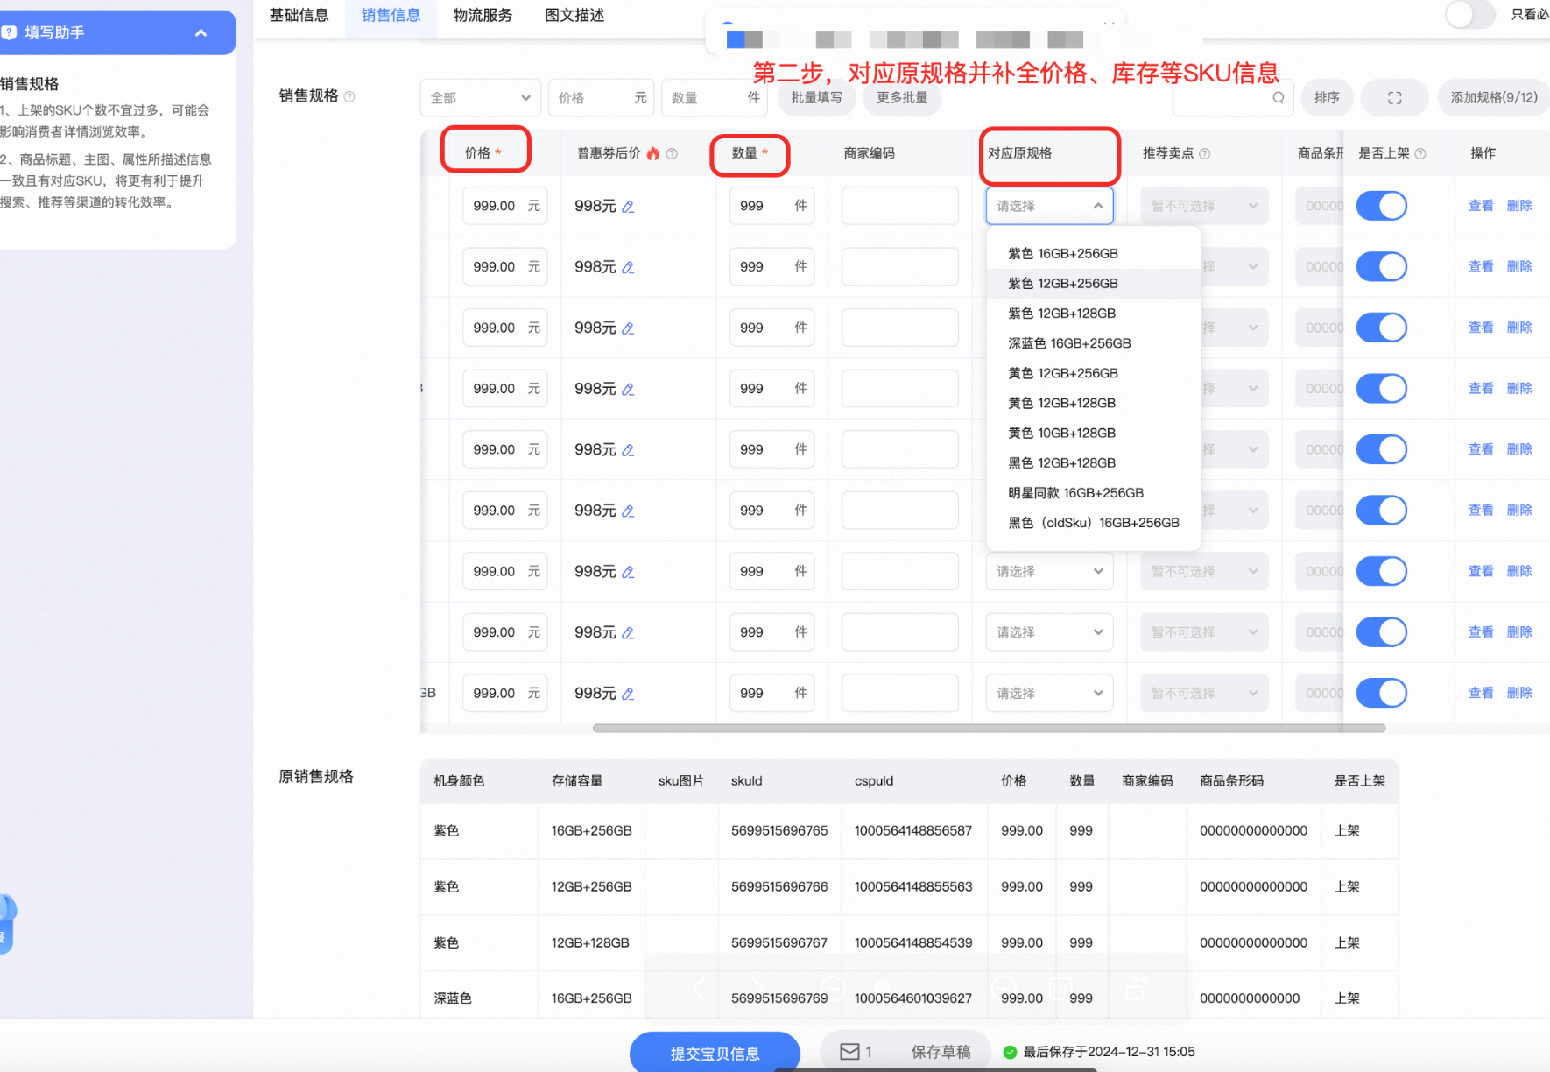Click cspuId 1000564601039627 cell

point(913,998)
